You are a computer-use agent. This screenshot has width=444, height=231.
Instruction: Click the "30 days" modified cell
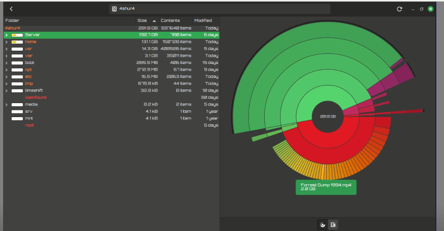[x=210, y=98]
